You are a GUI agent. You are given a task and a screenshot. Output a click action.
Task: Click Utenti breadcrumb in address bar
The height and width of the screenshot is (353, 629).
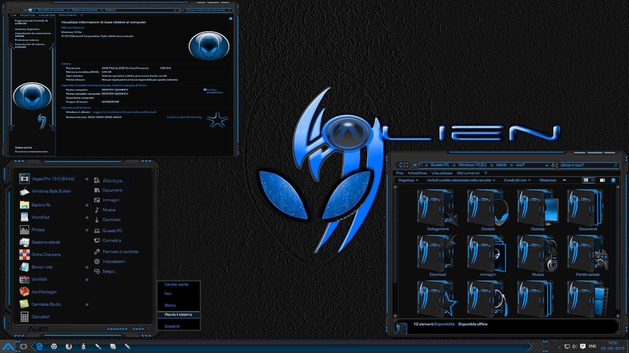(x=501, y=165)
